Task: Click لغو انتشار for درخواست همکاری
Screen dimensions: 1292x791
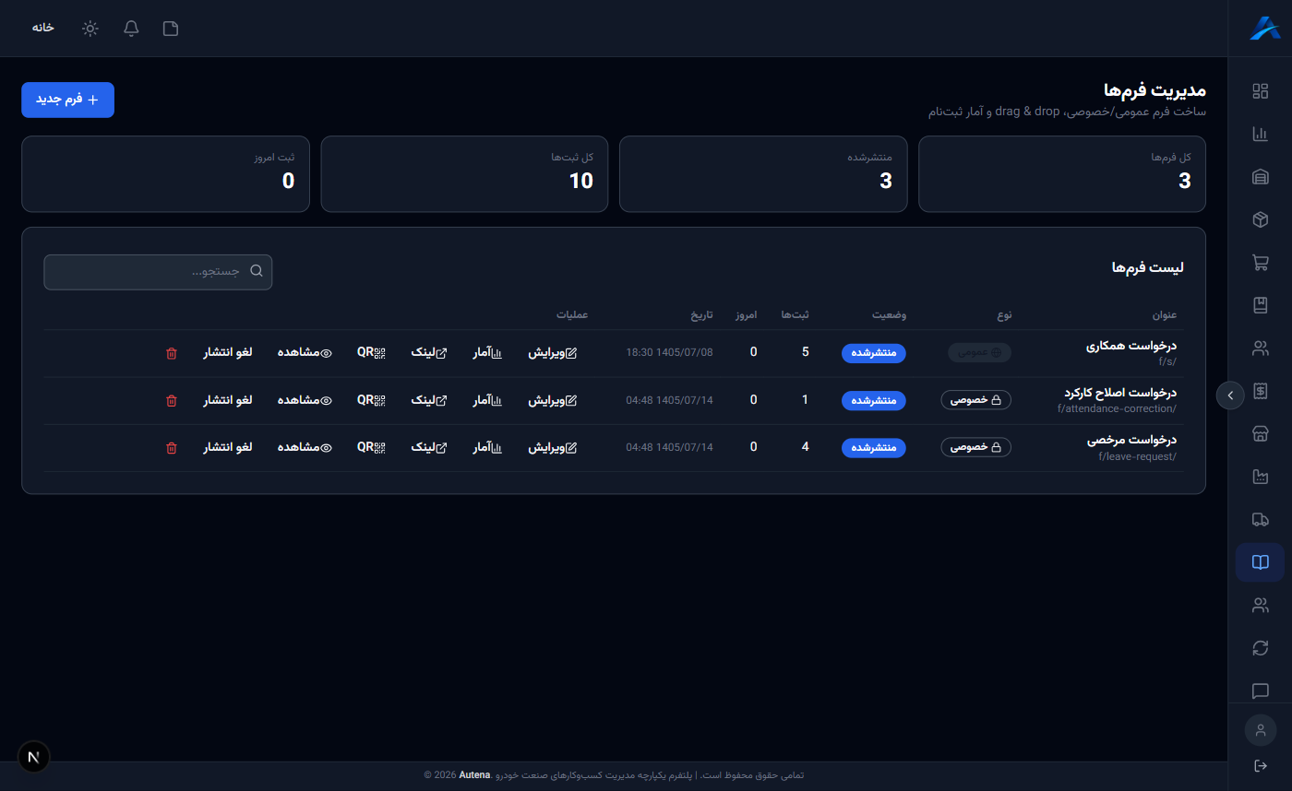Action: pos(228,353)
